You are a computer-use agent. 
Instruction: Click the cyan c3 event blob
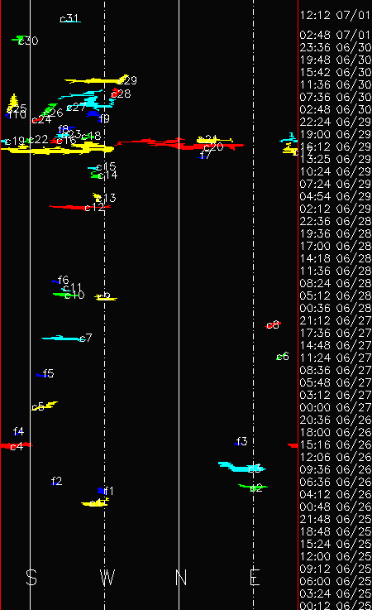[241, 467]
